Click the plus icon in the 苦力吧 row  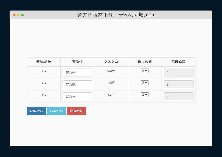(42, 83)
